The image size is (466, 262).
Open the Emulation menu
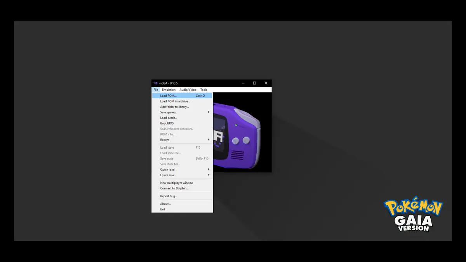tap(169, 90)
